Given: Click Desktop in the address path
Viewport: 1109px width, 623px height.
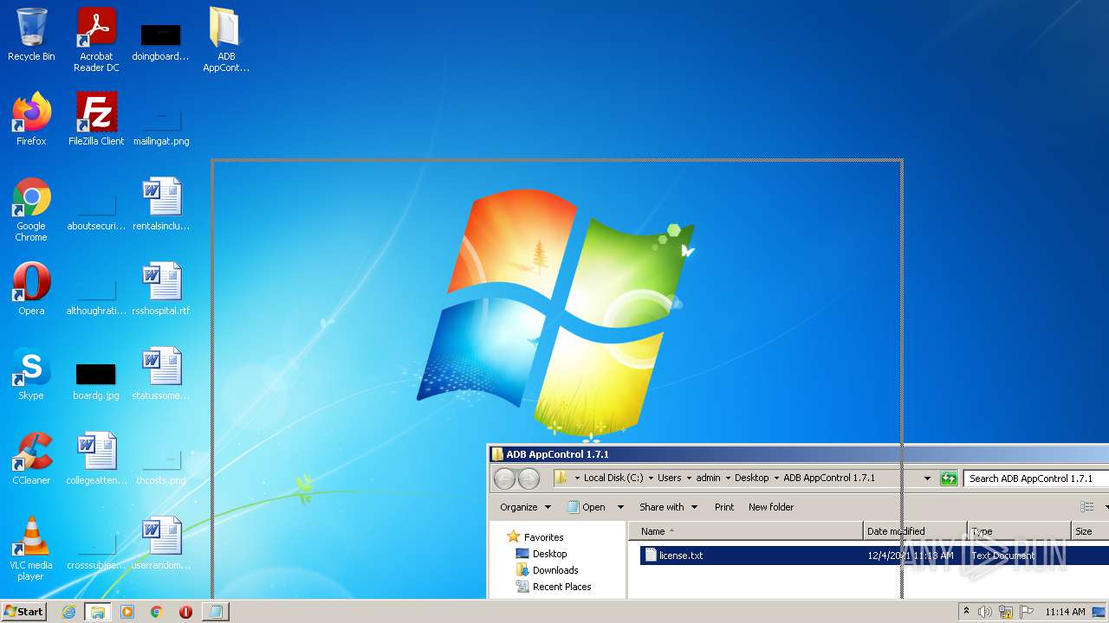Looking at the screenshot, I should pyautogui.click(x=751, y=478).
